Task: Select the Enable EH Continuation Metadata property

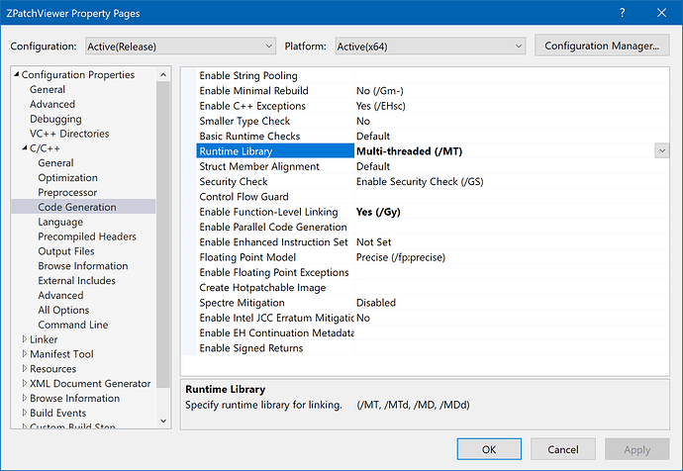Action: point(276,333)
